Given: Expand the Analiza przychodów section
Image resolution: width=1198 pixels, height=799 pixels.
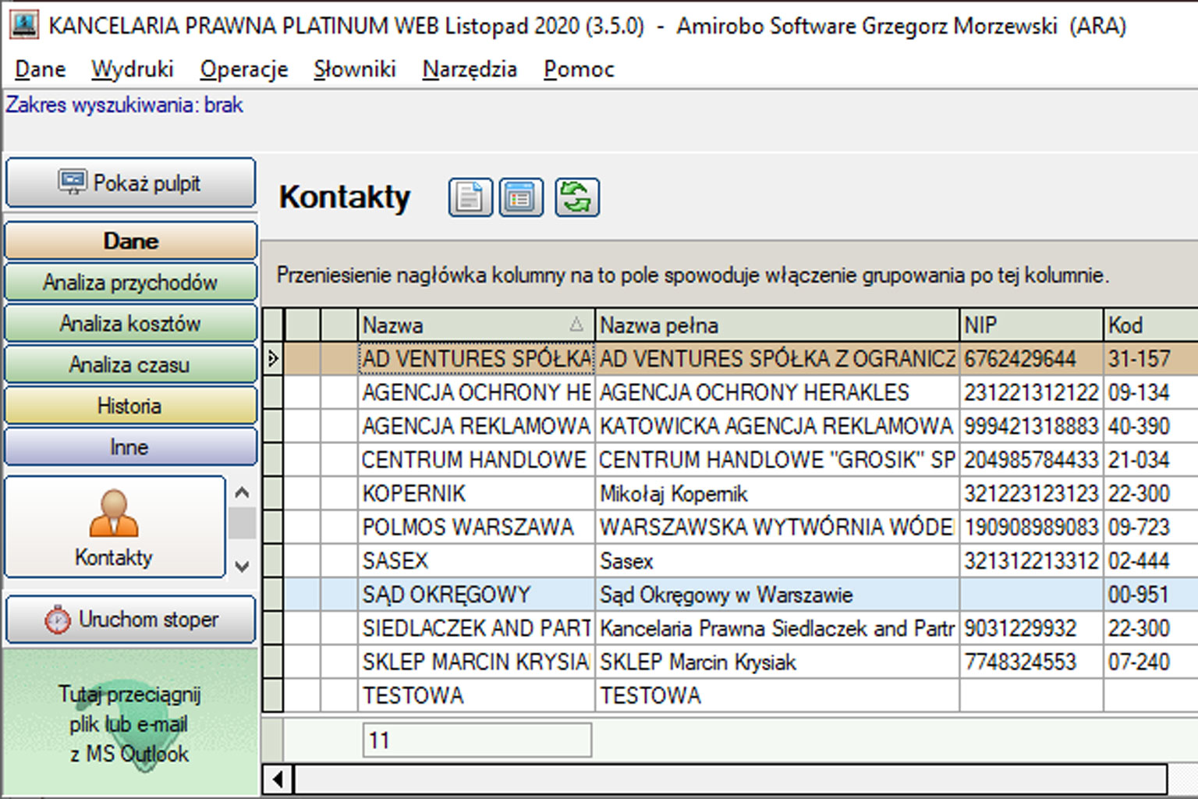Looking at the screenshot, I should [131, 282].
